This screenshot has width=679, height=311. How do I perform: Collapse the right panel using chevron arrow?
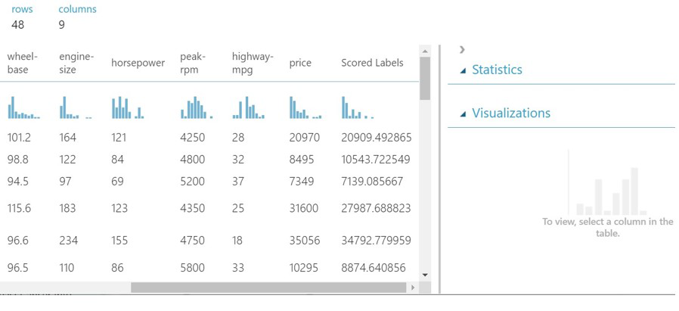tap(462, 49)
